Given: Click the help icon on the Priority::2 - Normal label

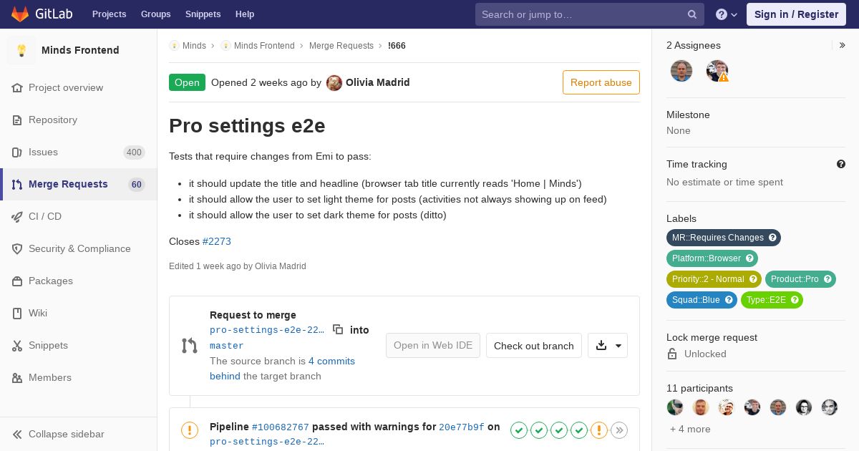Looking at the screenshot, I should pyautogui.click(x=753, y=279).
